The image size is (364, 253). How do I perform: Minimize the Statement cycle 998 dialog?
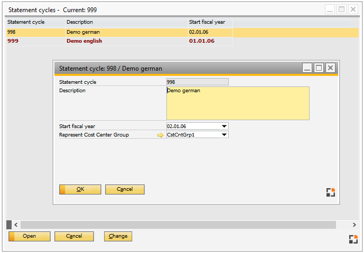click(307, 68)
